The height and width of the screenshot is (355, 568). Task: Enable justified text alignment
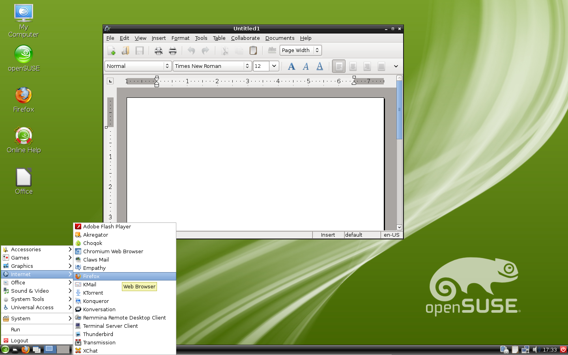[381, 66]
